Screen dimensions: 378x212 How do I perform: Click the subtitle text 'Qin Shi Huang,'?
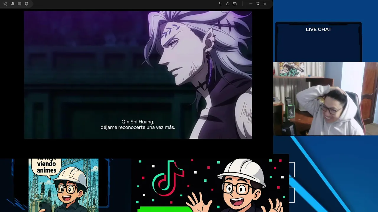pyautogui.click(x=138, y=122)
